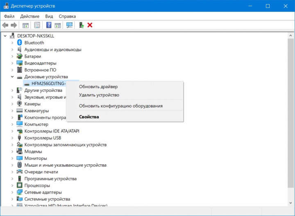295x216 pixels.
Task: Expand the Программные устройства category arrow
Action: tap(12, 179)
